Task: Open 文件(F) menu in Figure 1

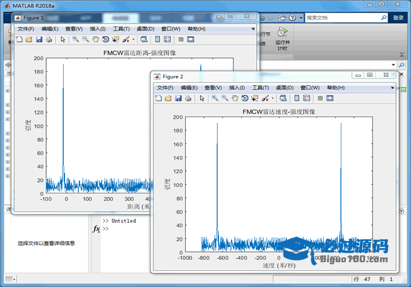Action: pos(26,29)
